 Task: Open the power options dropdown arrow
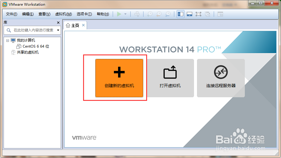(126, 14)
